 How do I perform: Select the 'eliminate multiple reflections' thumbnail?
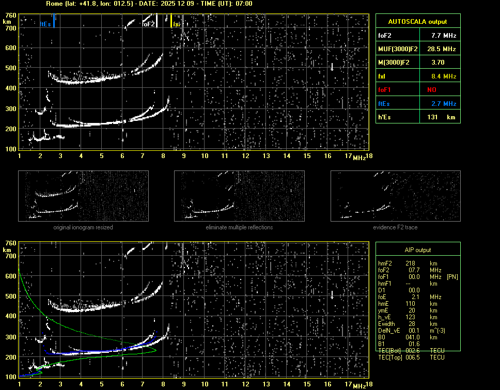[x=239, y=196]
